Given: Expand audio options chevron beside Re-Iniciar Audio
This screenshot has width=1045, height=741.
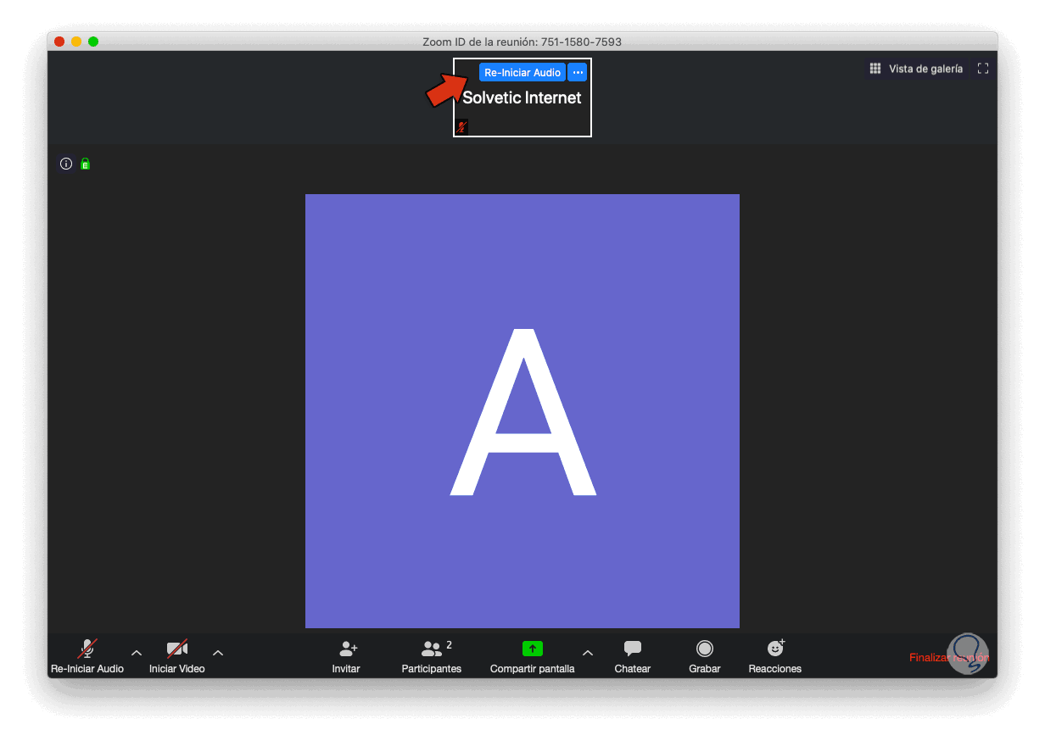Looking at the screenshot, I should pyautogui.click(x=137, y=653).
